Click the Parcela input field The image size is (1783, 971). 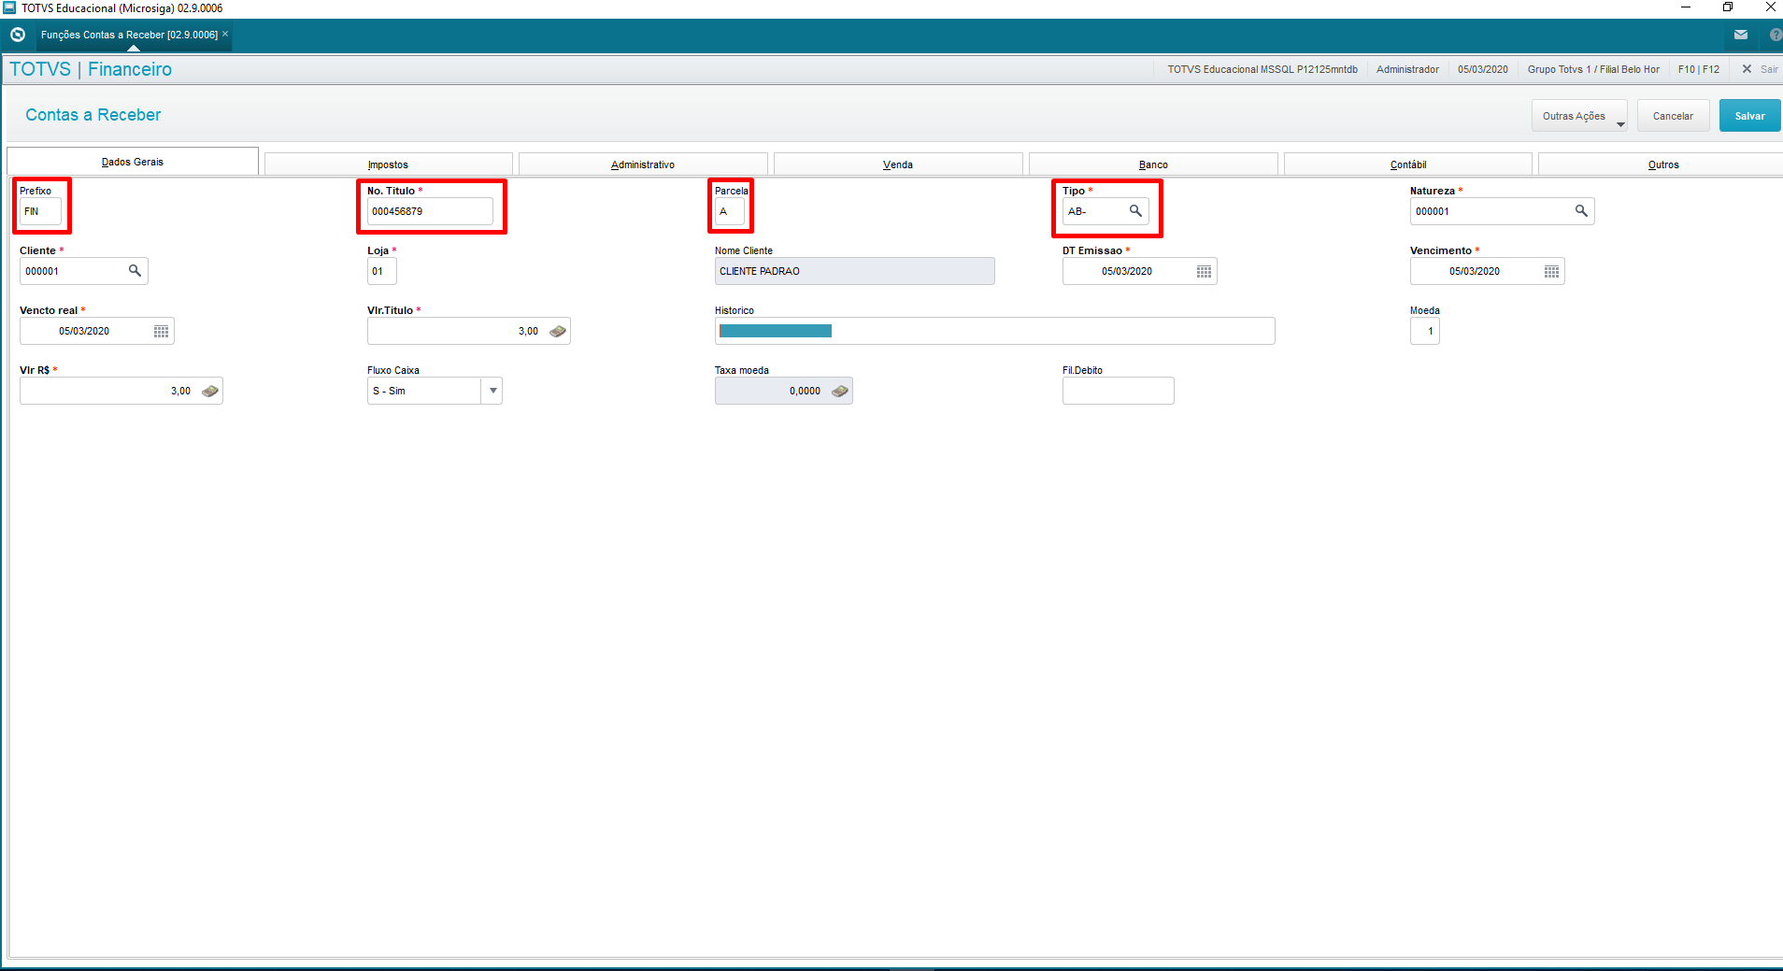(x=730, y=211)
